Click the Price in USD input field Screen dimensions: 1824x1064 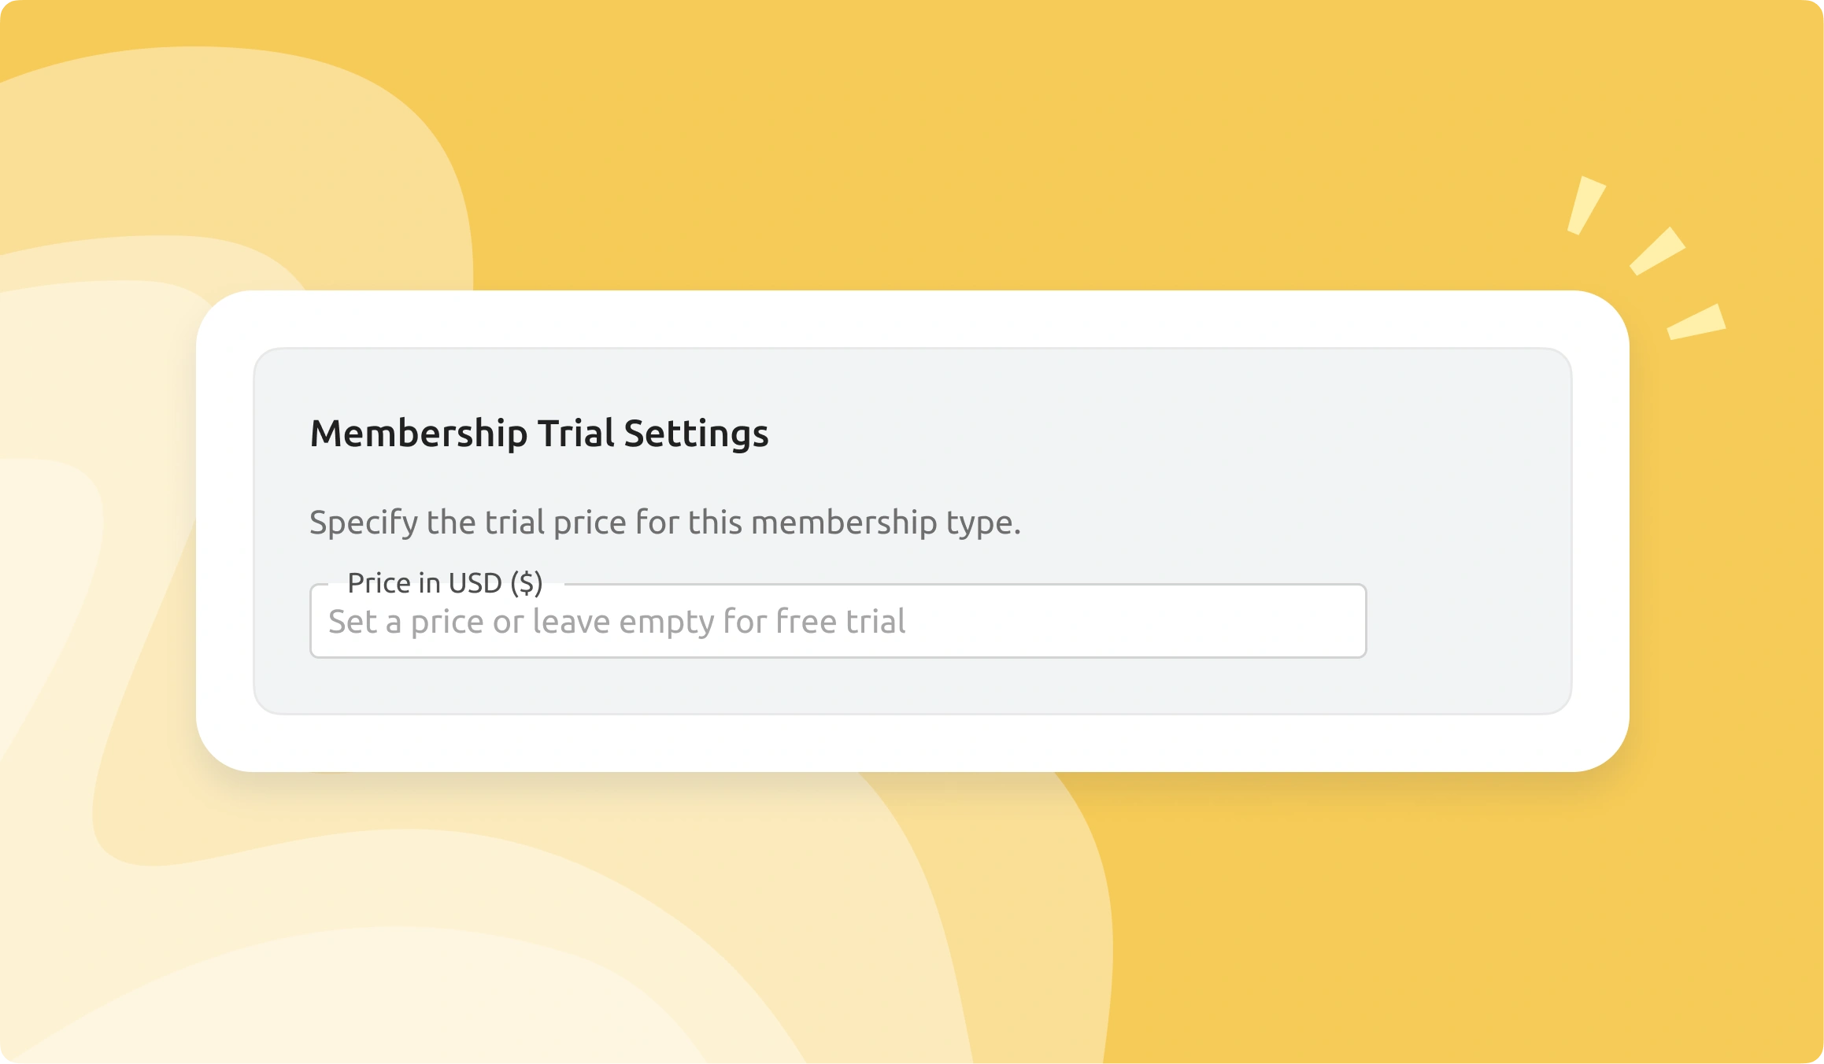point(838,622)
